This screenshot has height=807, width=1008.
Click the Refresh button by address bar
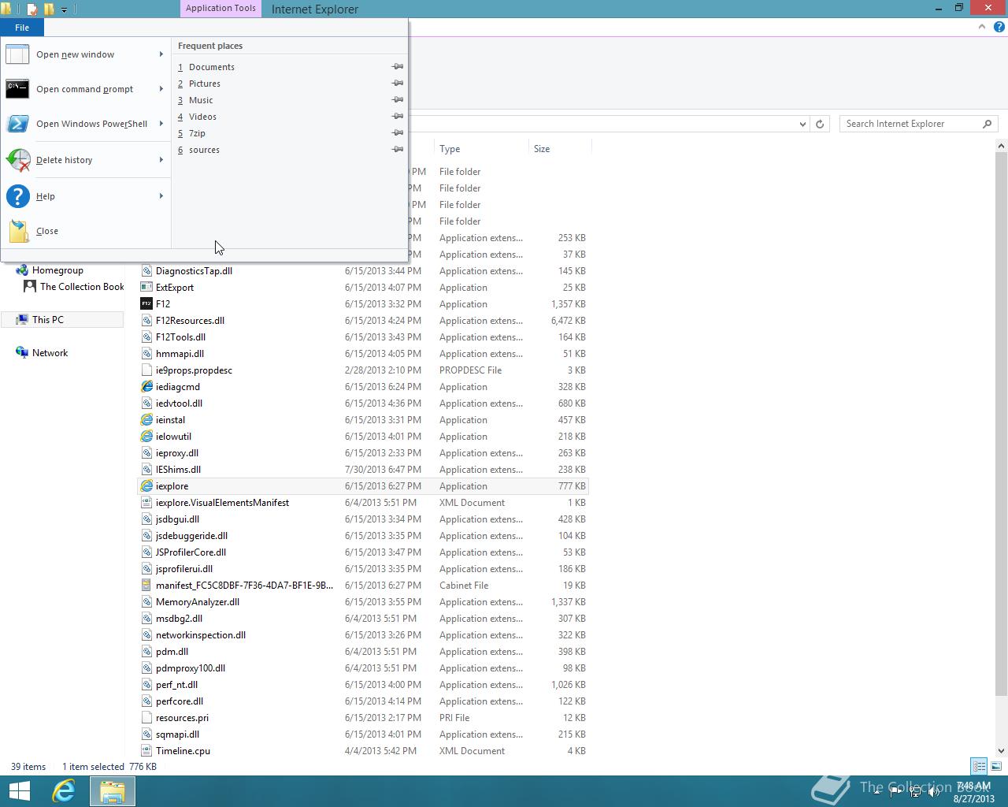pos(820,124)
